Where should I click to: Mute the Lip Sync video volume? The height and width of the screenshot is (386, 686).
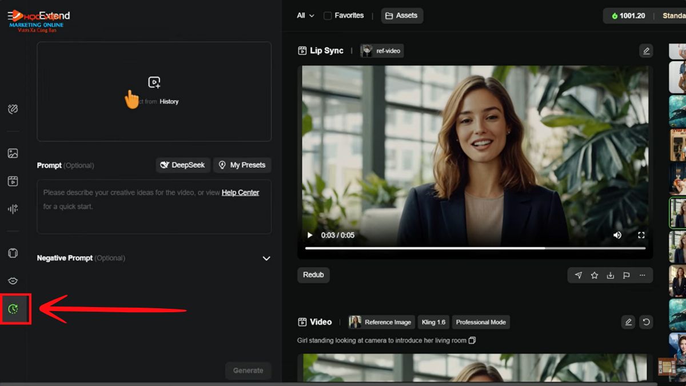coord(617,235)
